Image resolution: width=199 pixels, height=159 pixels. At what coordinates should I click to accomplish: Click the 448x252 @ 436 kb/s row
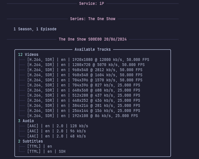point(84,100)
